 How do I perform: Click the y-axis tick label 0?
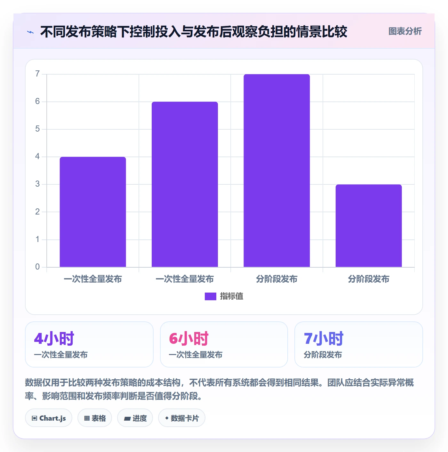[x=37, y=267]
